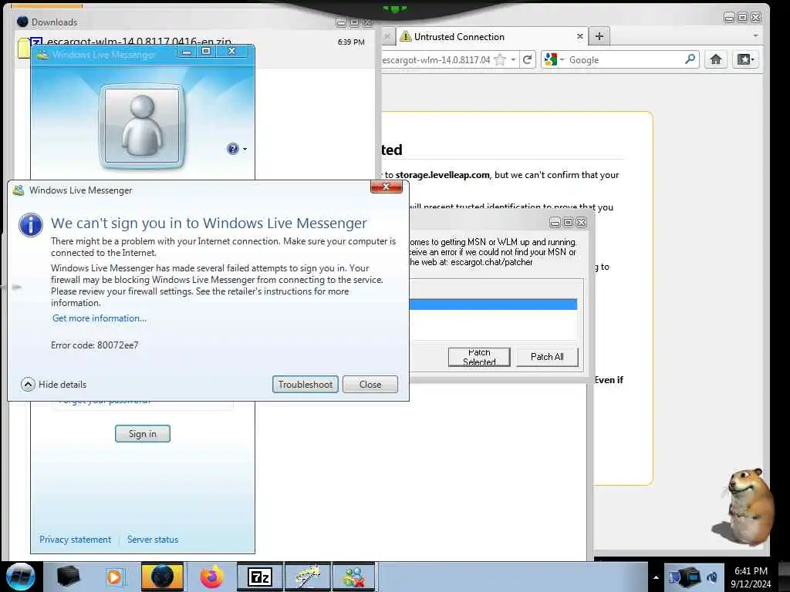Open the dark globe browser taskbar icon
This screenshot has width=790, height=592.
click(x=162, y=577)
